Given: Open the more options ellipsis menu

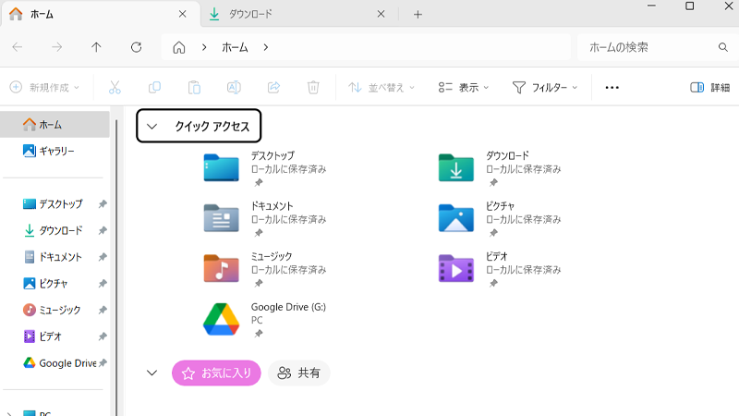Looking at the screenshot, I should [x=612, y=87].
